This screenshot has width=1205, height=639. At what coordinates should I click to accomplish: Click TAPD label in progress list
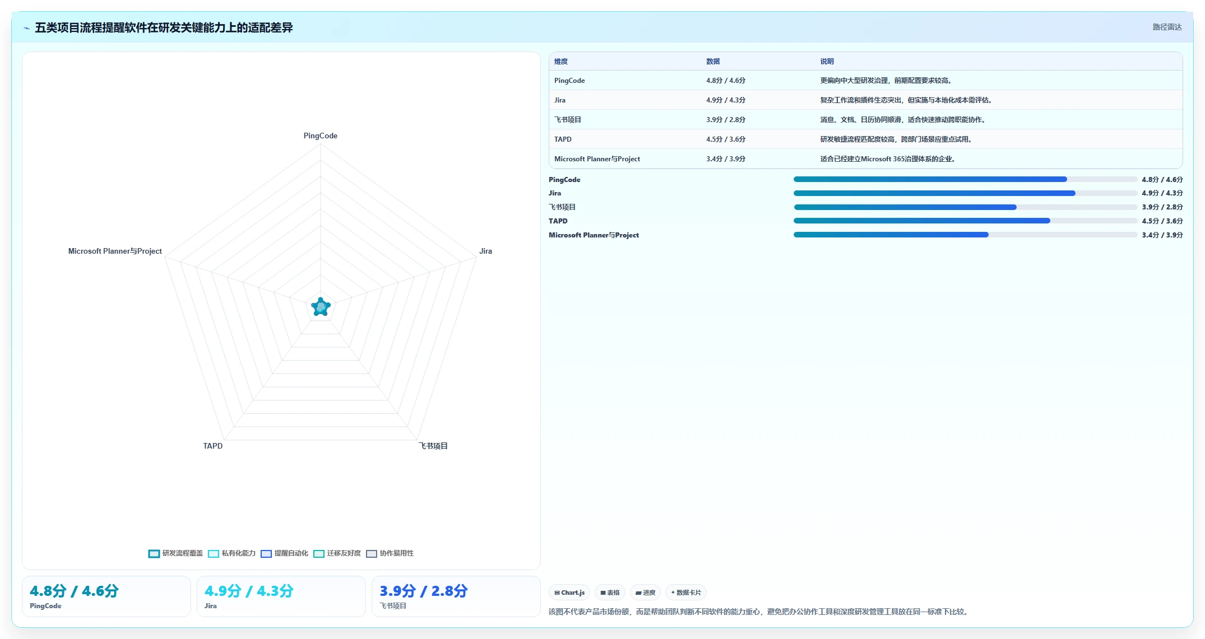pyautogui.click(x=558, y=221)
